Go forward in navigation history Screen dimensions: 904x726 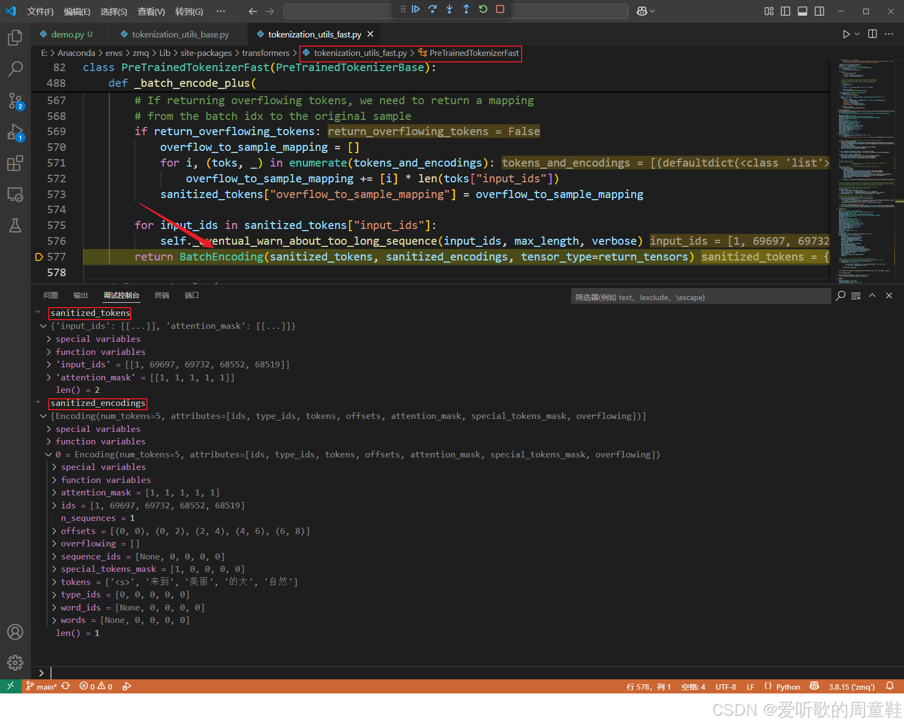(x=270, y=11)
